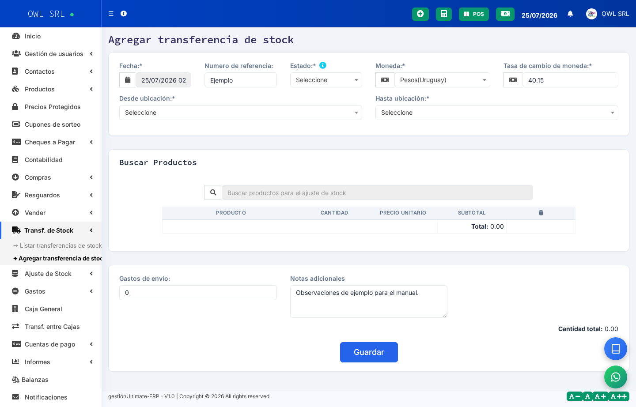Expand the Vender menu
The width and height of the screenshot is (636, 407).
click(51, 213)
